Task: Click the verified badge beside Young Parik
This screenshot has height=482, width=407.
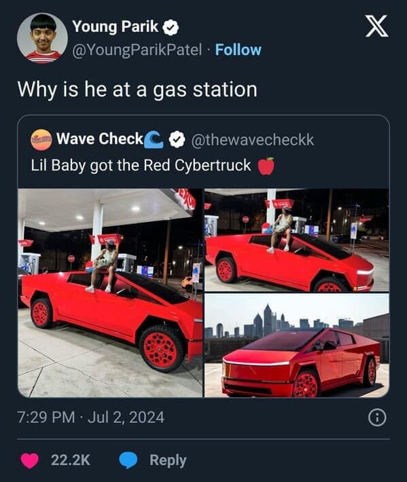Action: [x=171, y=28]
